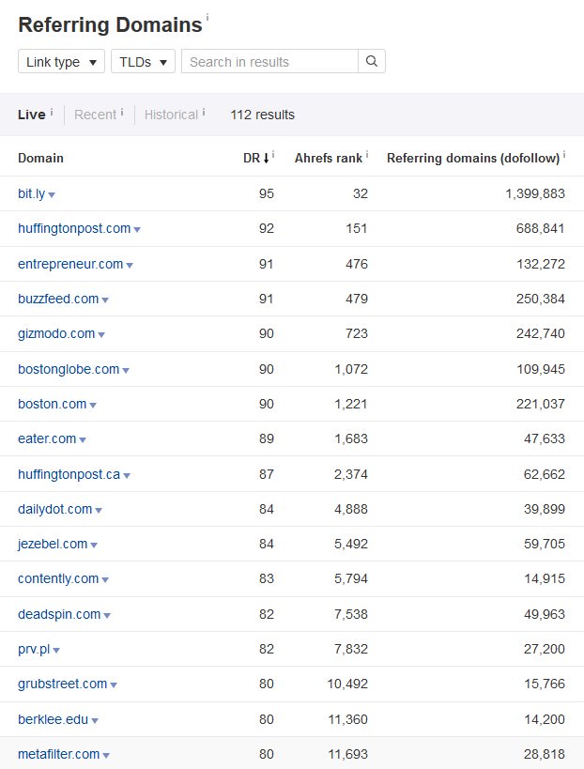Viewport: 584px width, 769px height.
Task: Expand the arrow next to boston.com
Action: [93, 405]
